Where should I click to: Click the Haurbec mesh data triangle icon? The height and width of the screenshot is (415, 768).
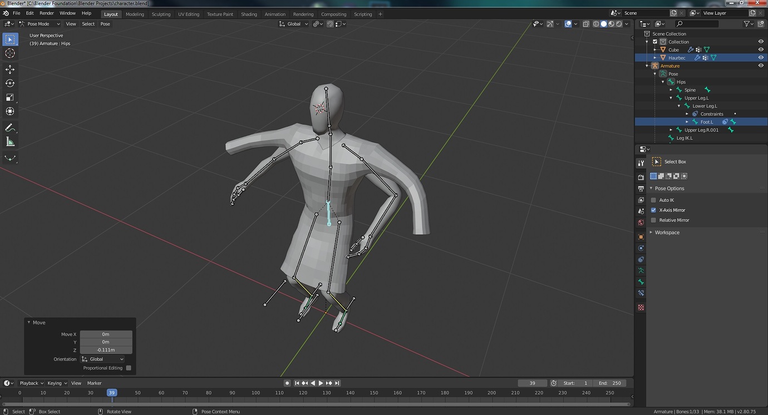713,57
